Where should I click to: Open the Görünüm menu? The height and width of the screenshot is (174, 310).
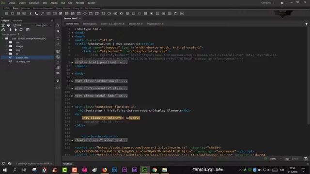tap(34, 3)
